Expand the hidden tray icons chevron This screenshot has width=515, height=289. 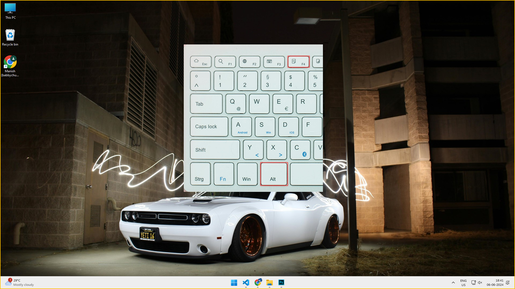pyautogui.click(x=453, y=283)
